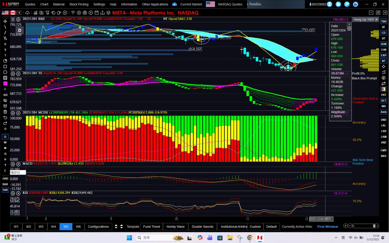Toggle the TBH indicator button
Viewport: 389px width, 243px height.
(383, 21)
